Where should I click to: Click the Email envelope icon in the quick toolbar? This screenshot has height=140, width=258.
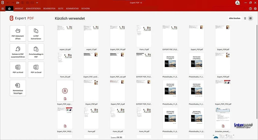click(32, 3)
